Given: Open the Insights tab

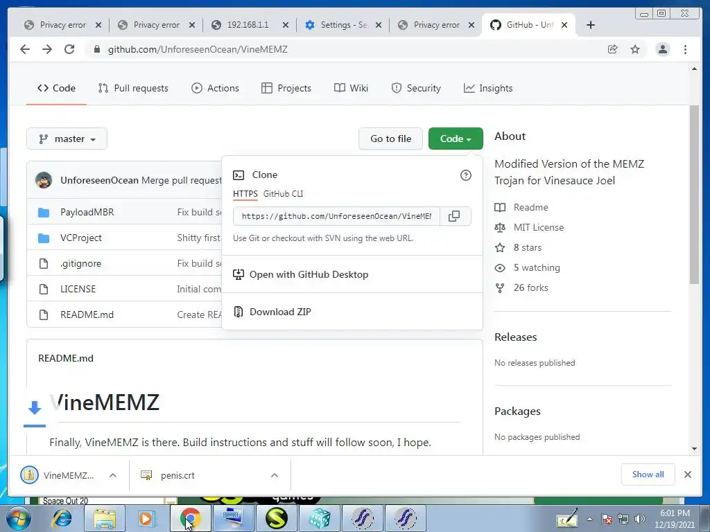Looking at the screenshot, I should [x=488, y=88].
